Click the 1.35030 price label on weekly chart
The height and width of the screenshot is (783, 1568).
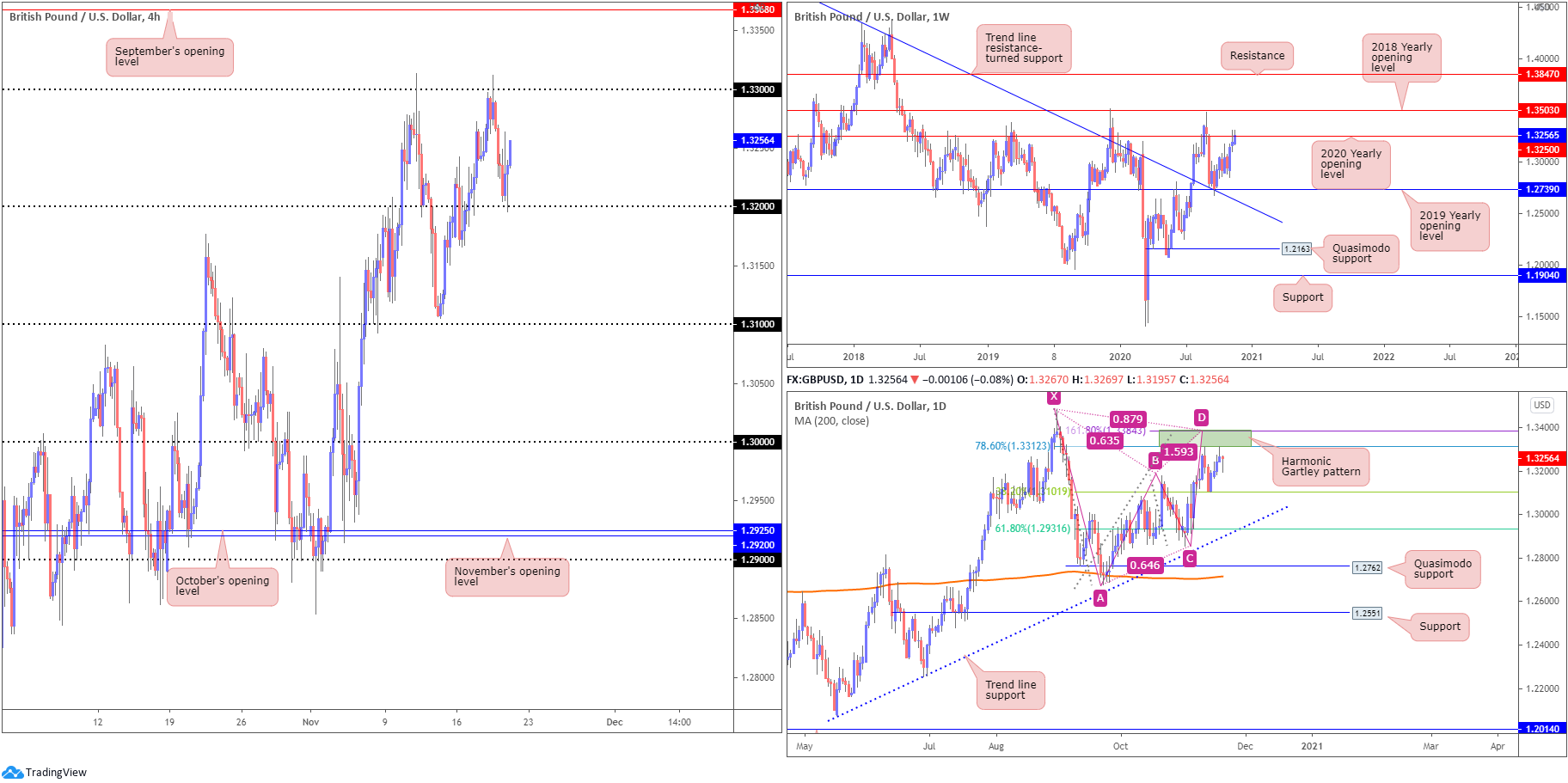(1542, 110)
